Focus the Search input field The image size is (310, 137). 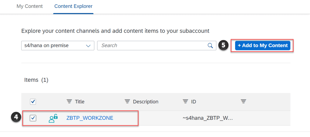(x=152, y=46)
